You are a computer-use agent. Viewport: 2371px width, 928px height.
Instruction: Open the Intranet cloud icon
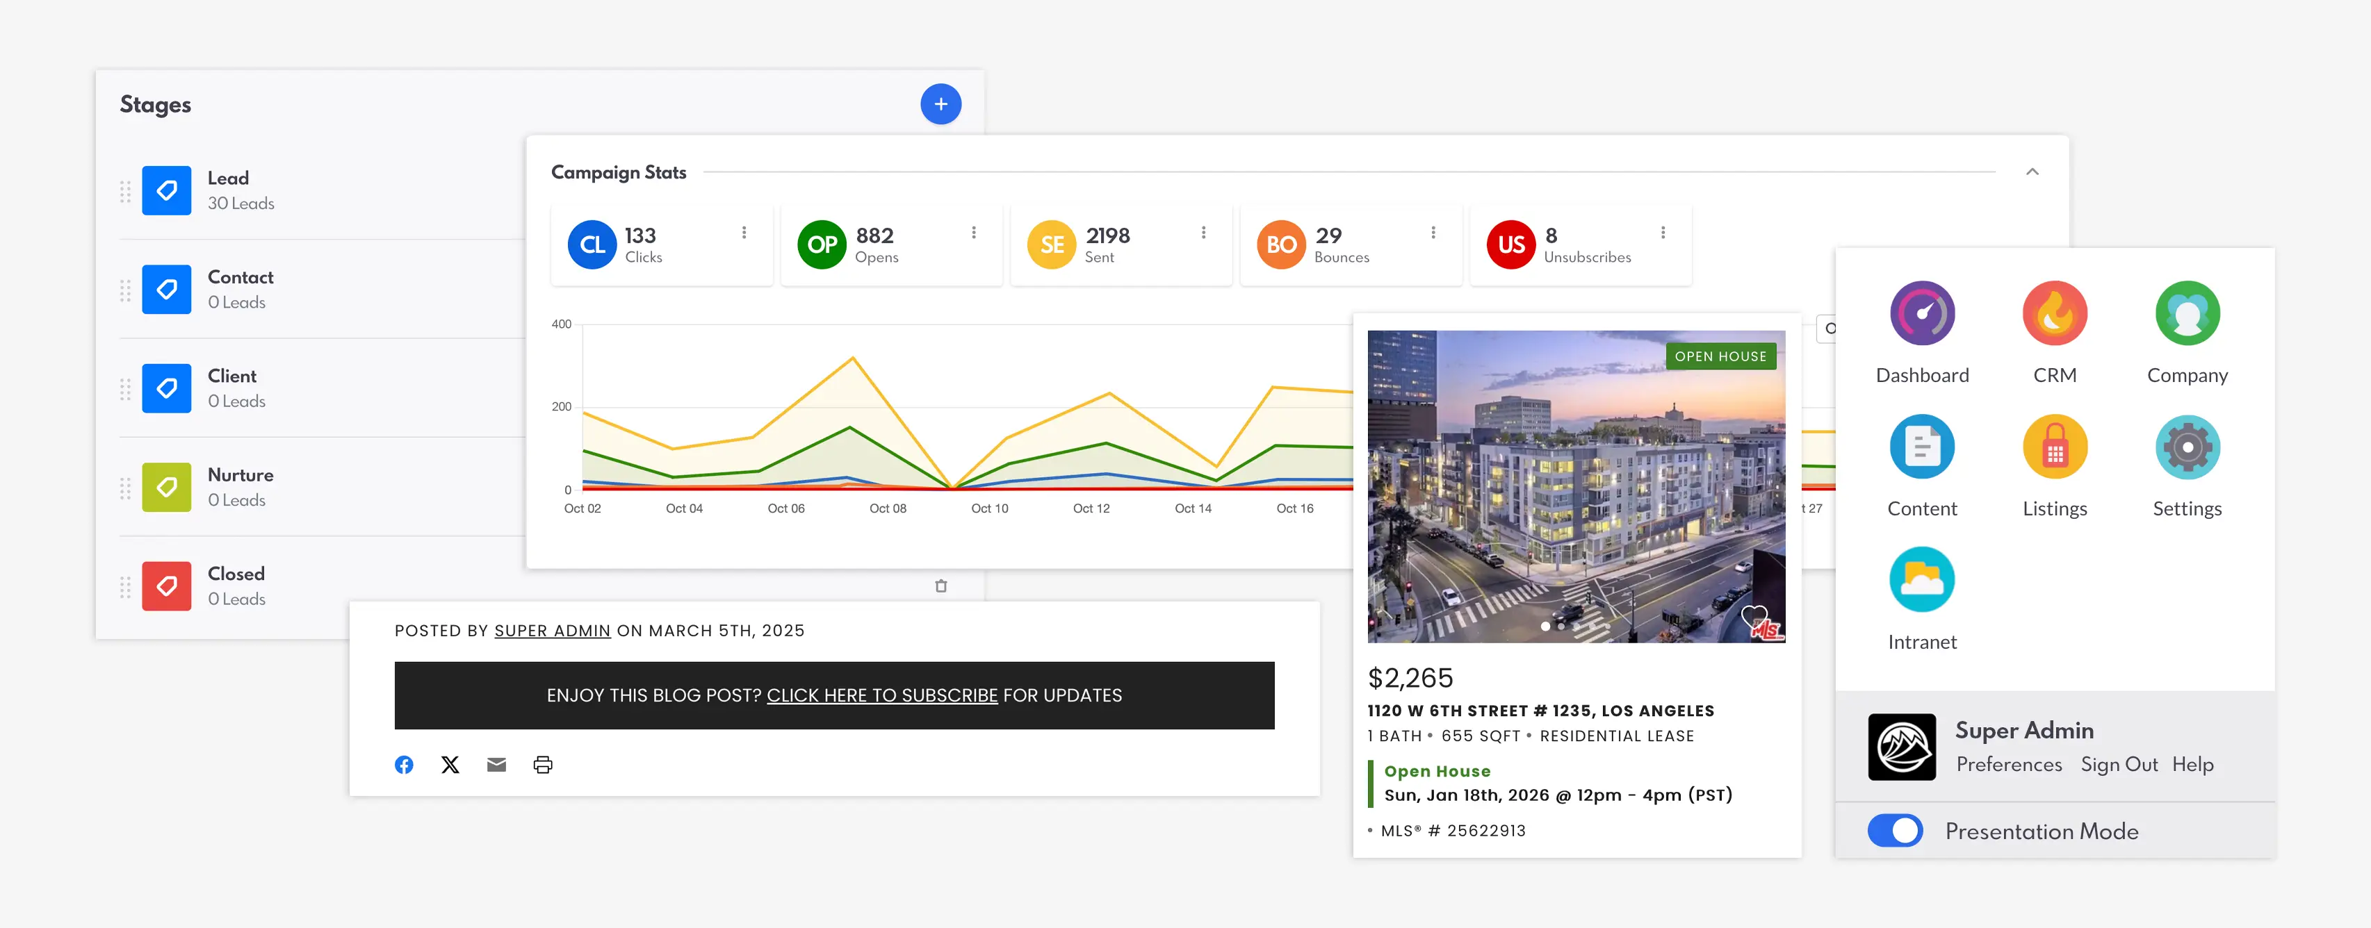click(x=1922, y=579)
